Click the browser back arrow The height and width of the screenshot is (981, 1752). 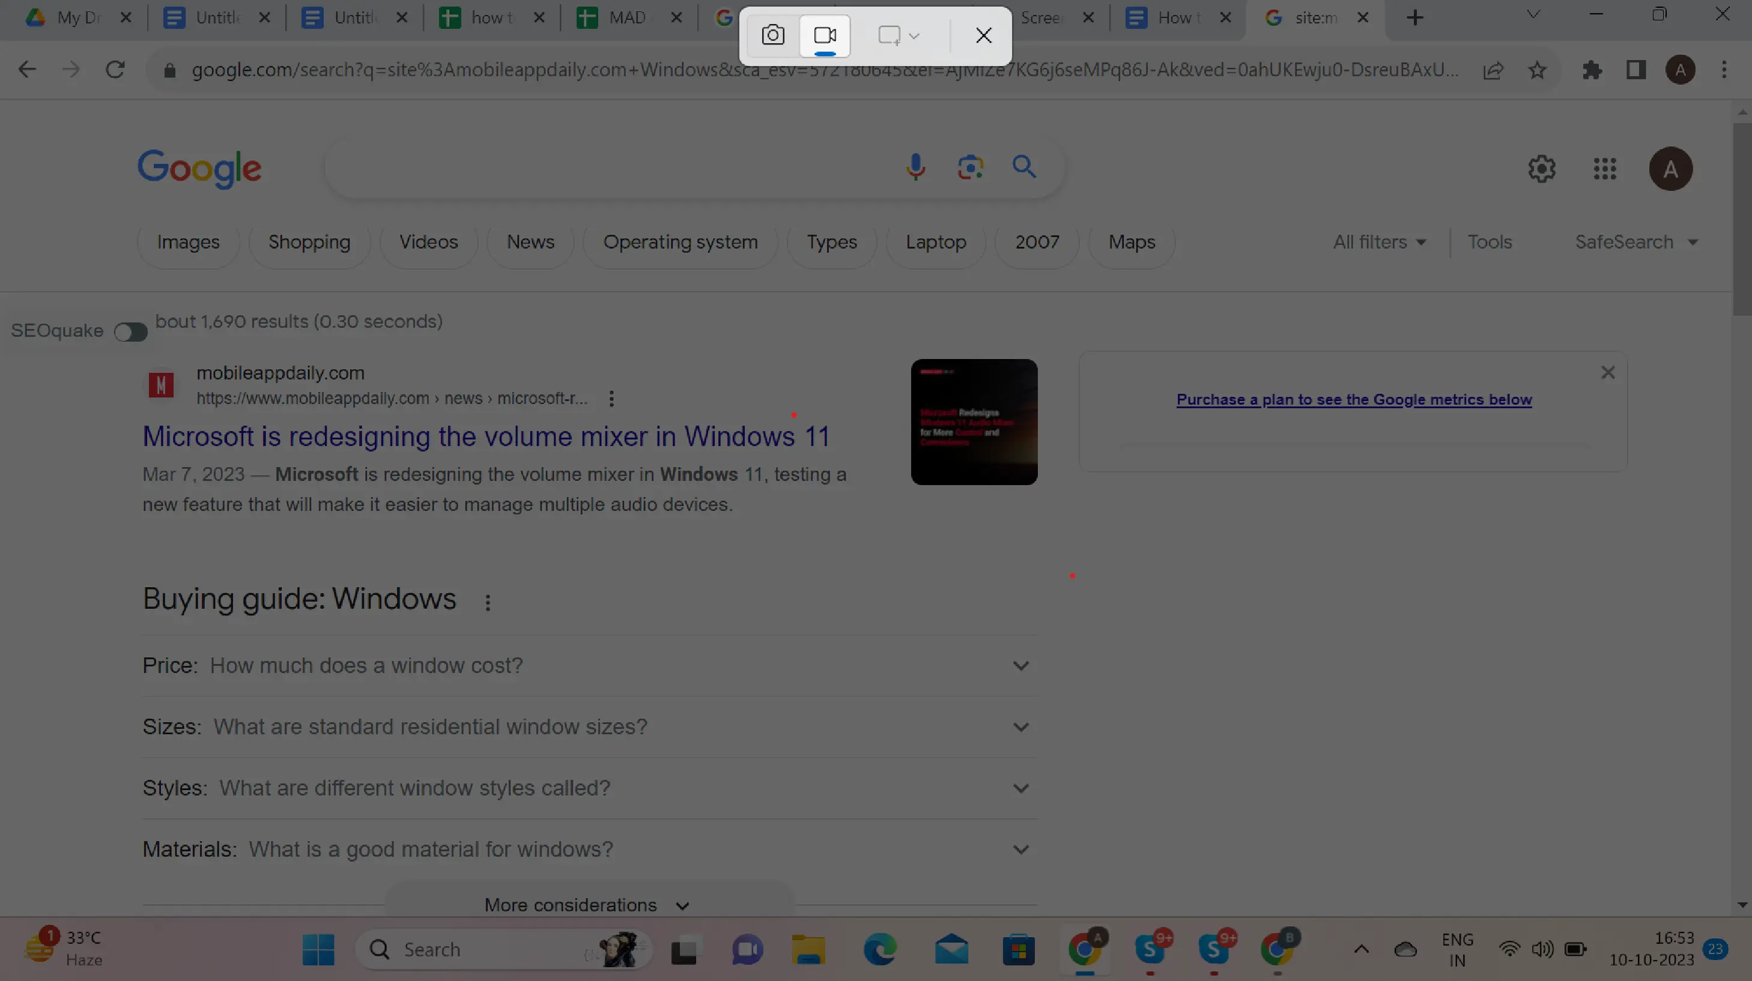pyautogui.click(x=27, y=70)
